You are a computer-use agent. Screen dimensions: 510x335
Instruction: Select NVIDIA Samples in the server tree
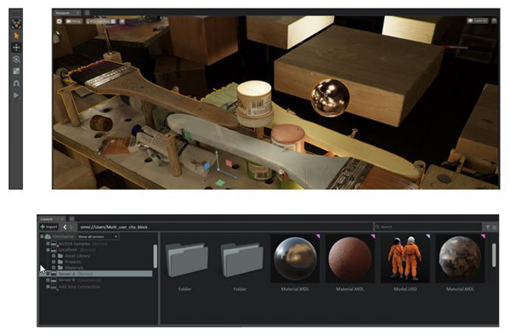(x=74, y=244)
